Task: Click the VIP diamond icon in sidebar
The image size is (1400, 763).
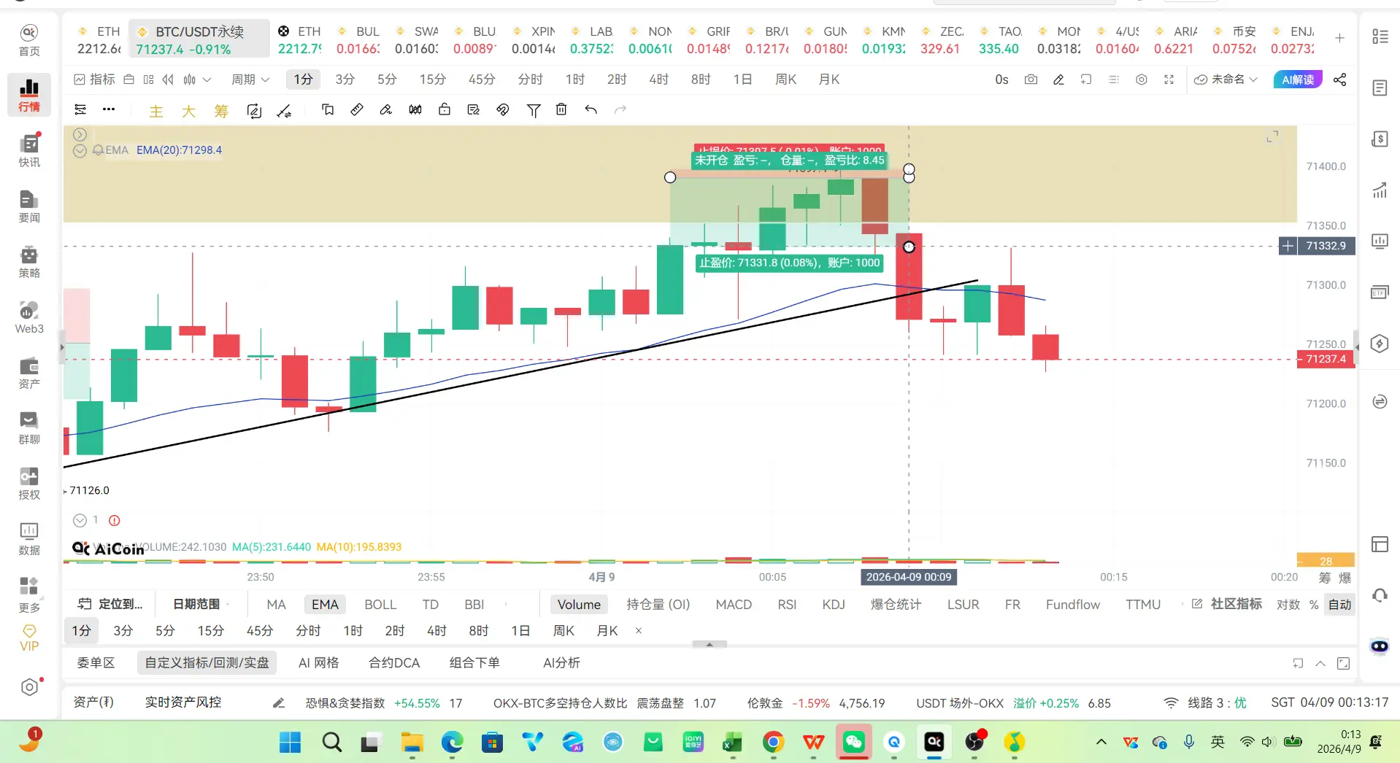Action: [29, 638]
